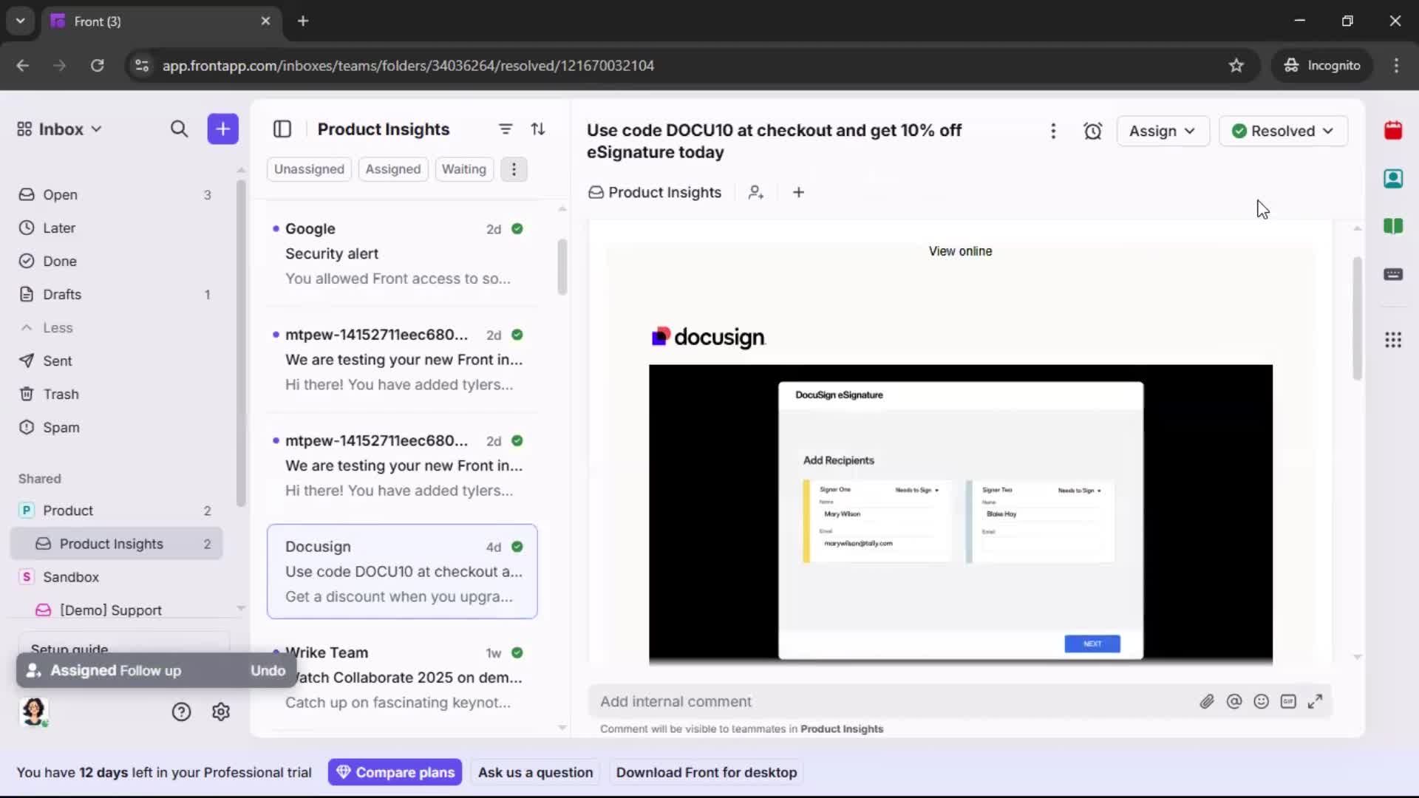Image resolution: width=1419 pixels, height=798 pixels.
Task: Switch to the Waiting tab
Action: pyautogui.click(x=464, y=169)
